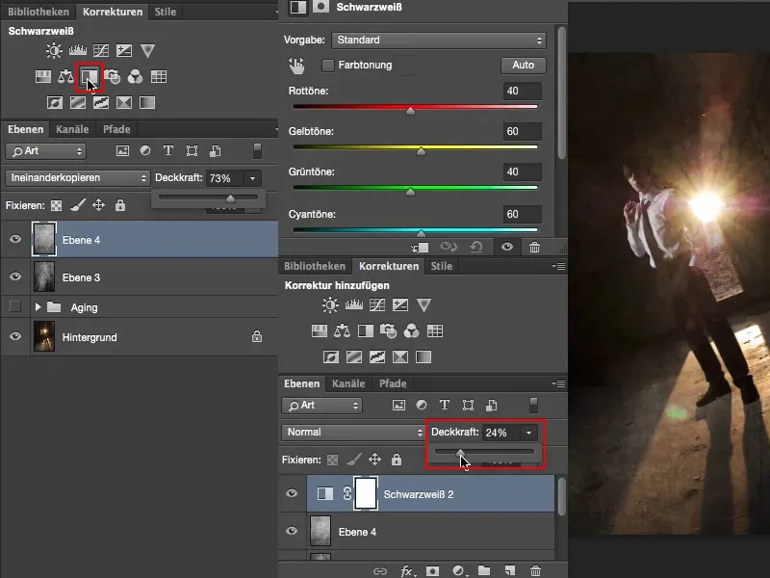Open the Normal blend mode dropdown
This screenshot has height=578, width=770.
351,432
